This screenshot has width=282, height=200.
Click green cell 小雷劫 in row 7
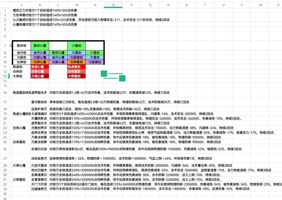coord(77,46)
